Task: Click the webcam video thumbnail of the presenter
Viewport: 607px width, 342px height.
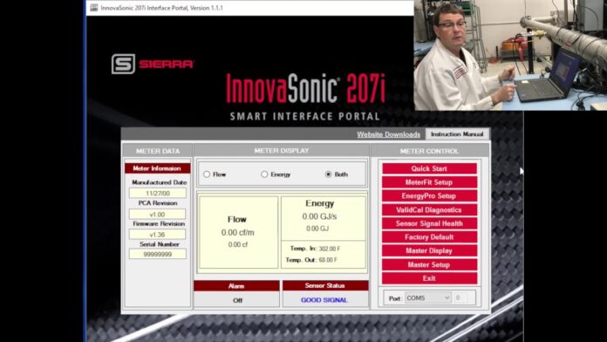Action: (x=510, y=55)
